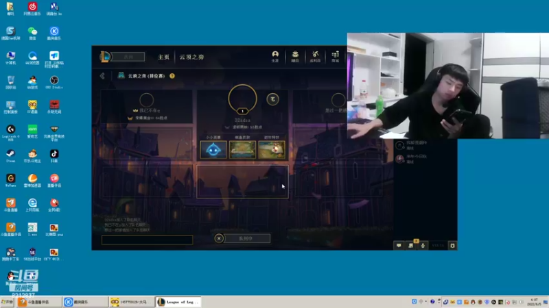Click the League of Legends logo button
The height and width of the screenshot is (308, 549).
[105, 57]
